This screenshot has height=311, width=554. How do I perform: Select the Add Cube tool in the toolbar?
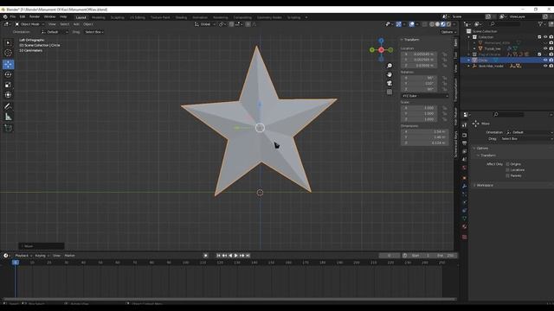tap(8, 128)
